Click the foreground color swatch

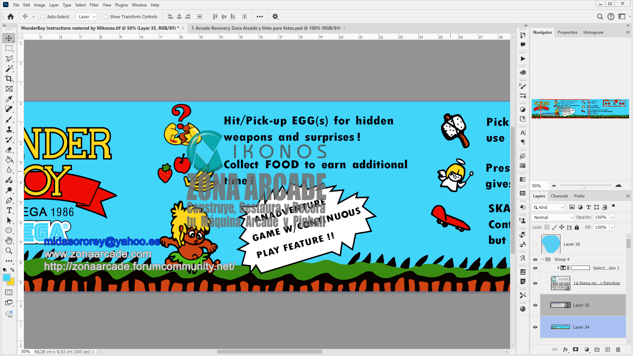[6, 278]
